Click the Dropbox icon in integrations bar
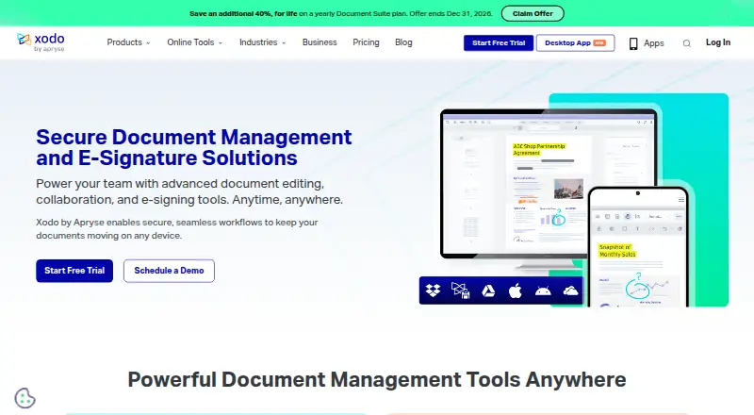 point(433,290)
